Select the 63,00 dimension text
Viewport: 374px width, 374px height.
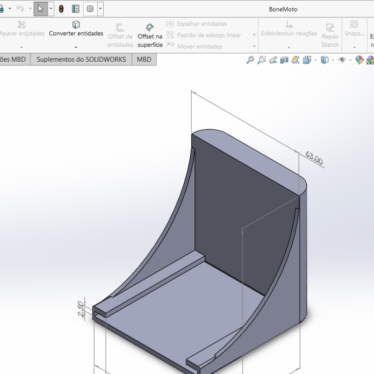314,158
